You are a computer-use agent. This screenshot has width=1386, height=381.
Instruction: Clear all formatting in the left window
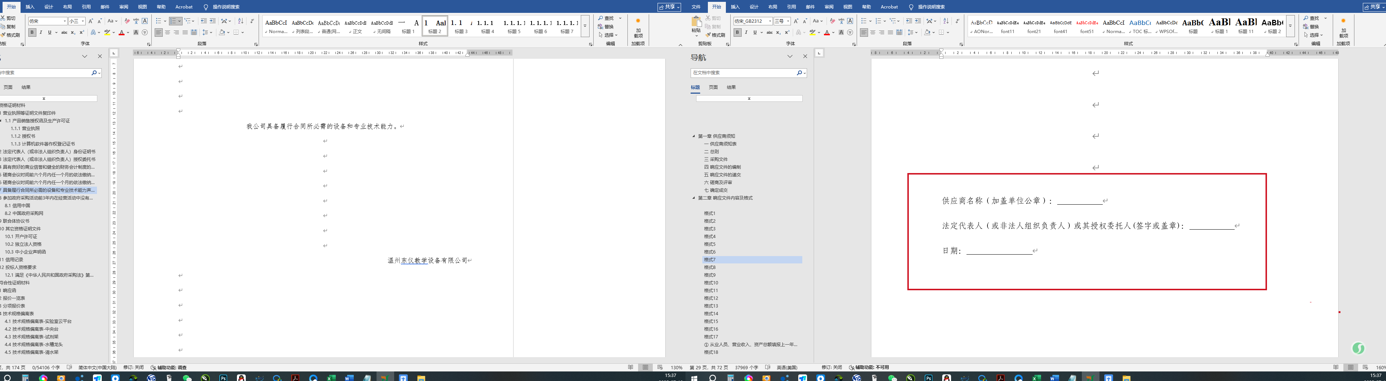pyautogui.click(x=127, y=21)
